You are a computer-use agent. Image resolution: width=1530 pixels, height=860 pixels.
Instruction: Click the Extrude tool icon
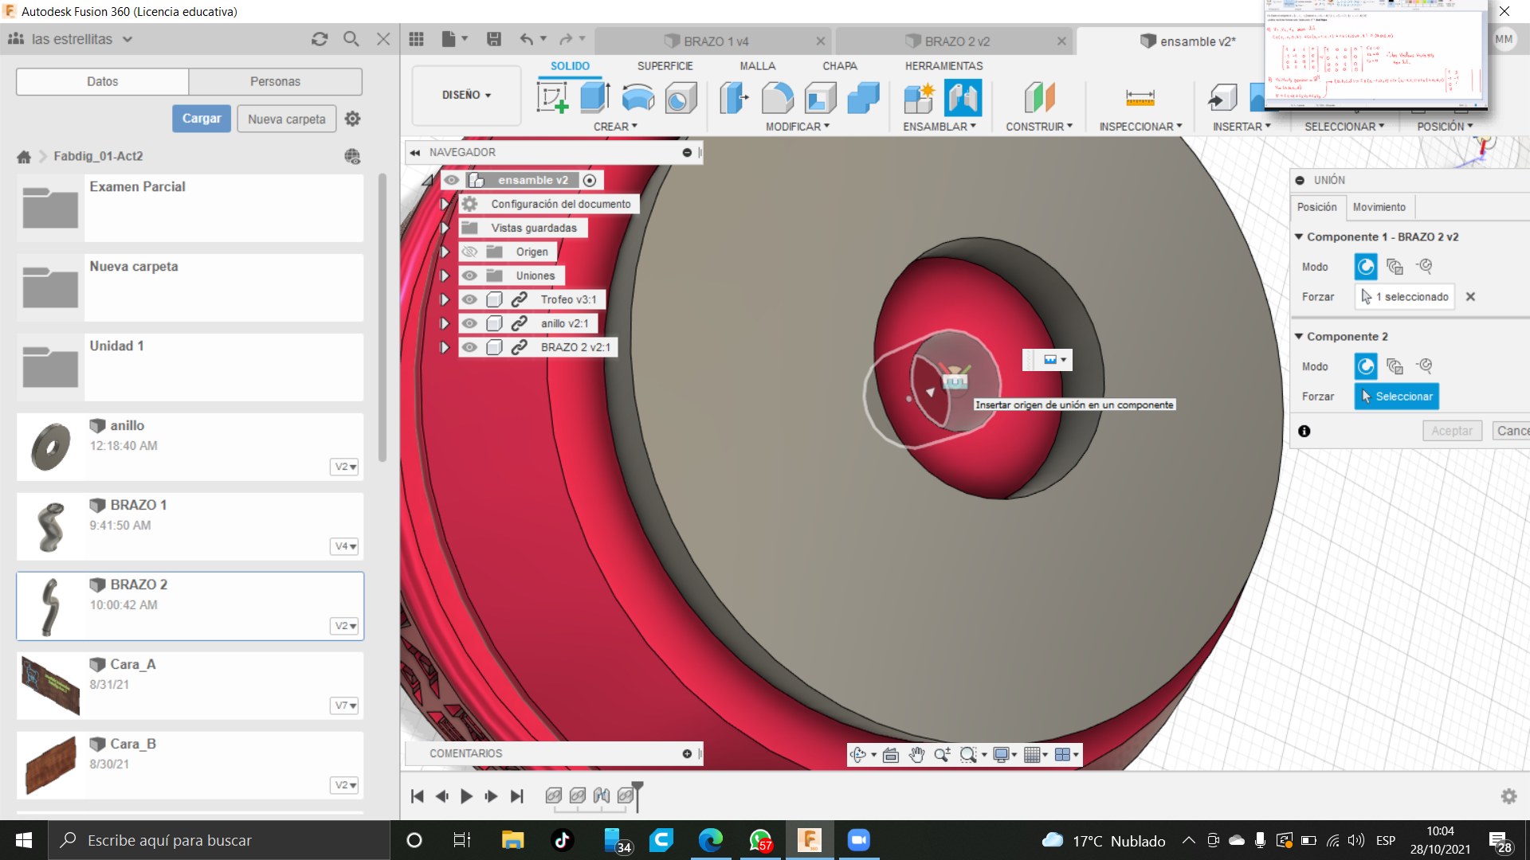(594, 98)
